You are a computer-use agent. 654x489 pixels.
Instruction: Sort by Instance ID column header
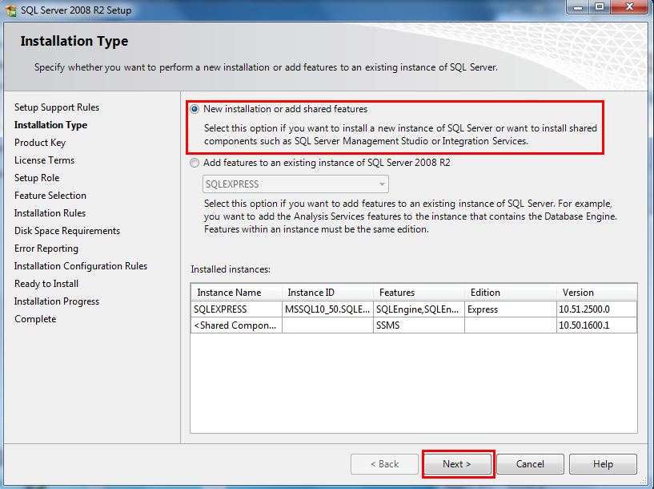[328, 293]
